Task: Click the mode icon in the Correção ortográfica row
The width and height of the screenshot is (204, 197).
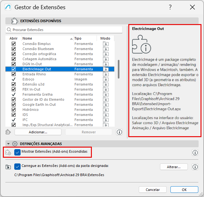Action: 106,54
